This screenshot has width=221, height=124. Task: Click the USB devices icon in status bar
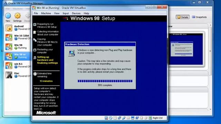[x=124, y=118]
